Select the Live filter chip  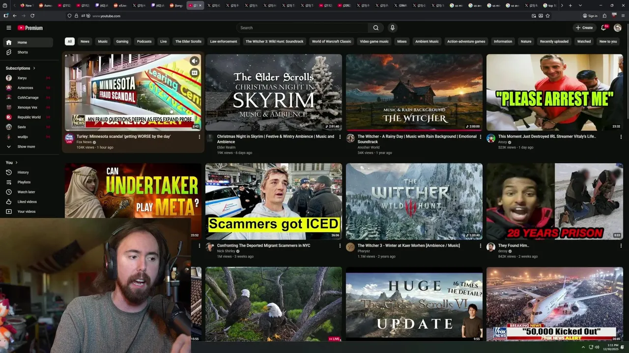tap(164, 42)
